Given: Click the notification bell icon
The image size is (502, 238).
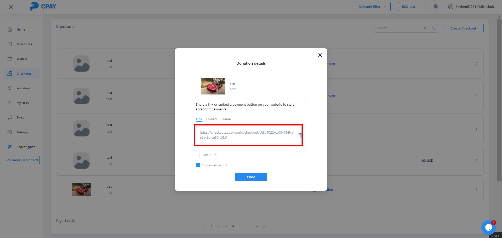Looking at the screenshot, I should [436, 7].
